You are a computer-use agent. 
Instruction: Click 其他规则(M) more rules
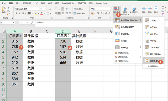(153, 66)
